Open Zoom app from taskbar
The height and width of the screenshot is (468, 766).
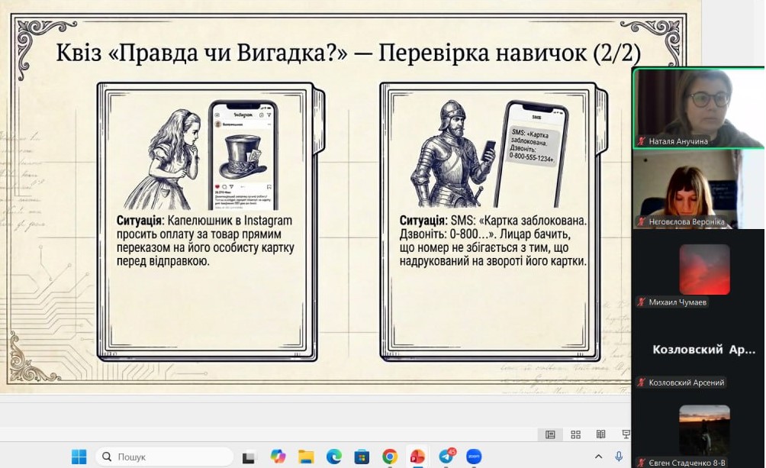pos(474,457)
